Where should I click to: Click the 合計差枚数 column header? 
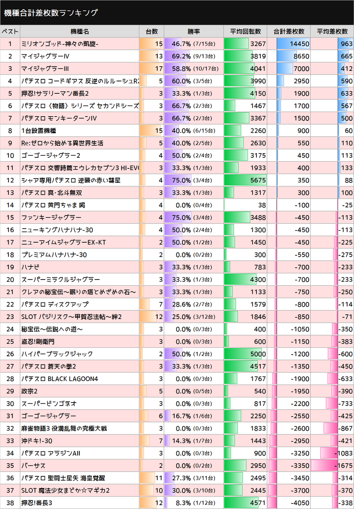[x=289, y=31]
